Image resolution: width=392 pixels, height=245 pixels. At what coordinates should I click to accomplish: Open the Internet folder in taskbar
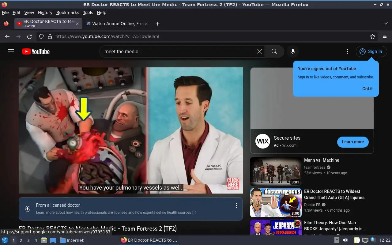pyautogui.click(x=72, y=240)
